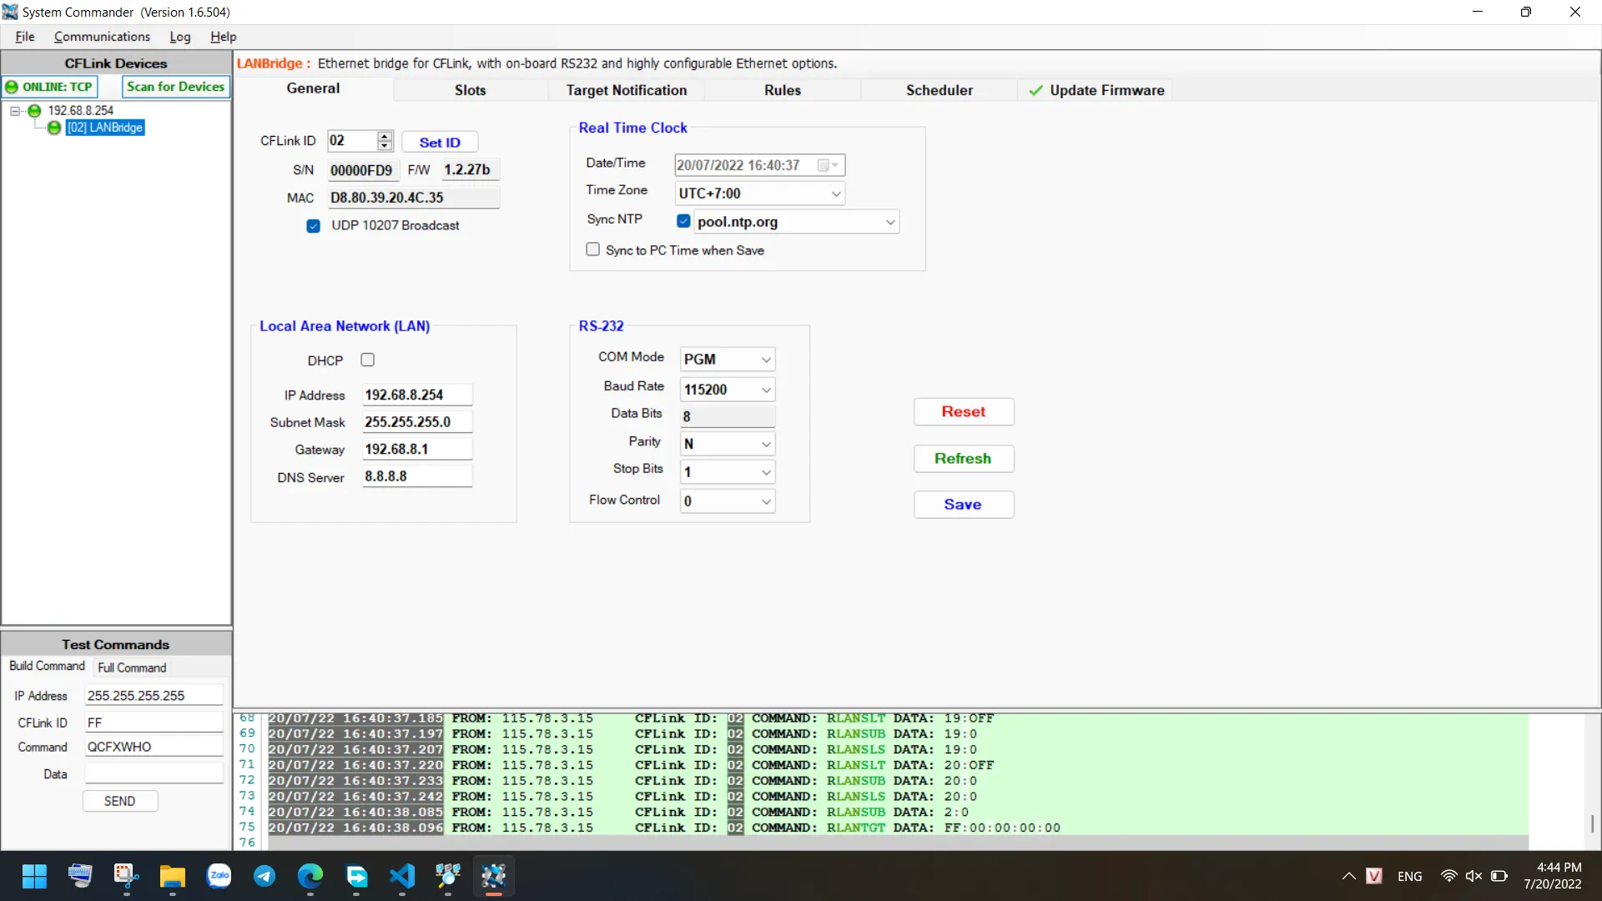This screenshot has width=1602, height=901.
Task: Click the Wi-Fi icon in system tray
Action: (1448, 876)
